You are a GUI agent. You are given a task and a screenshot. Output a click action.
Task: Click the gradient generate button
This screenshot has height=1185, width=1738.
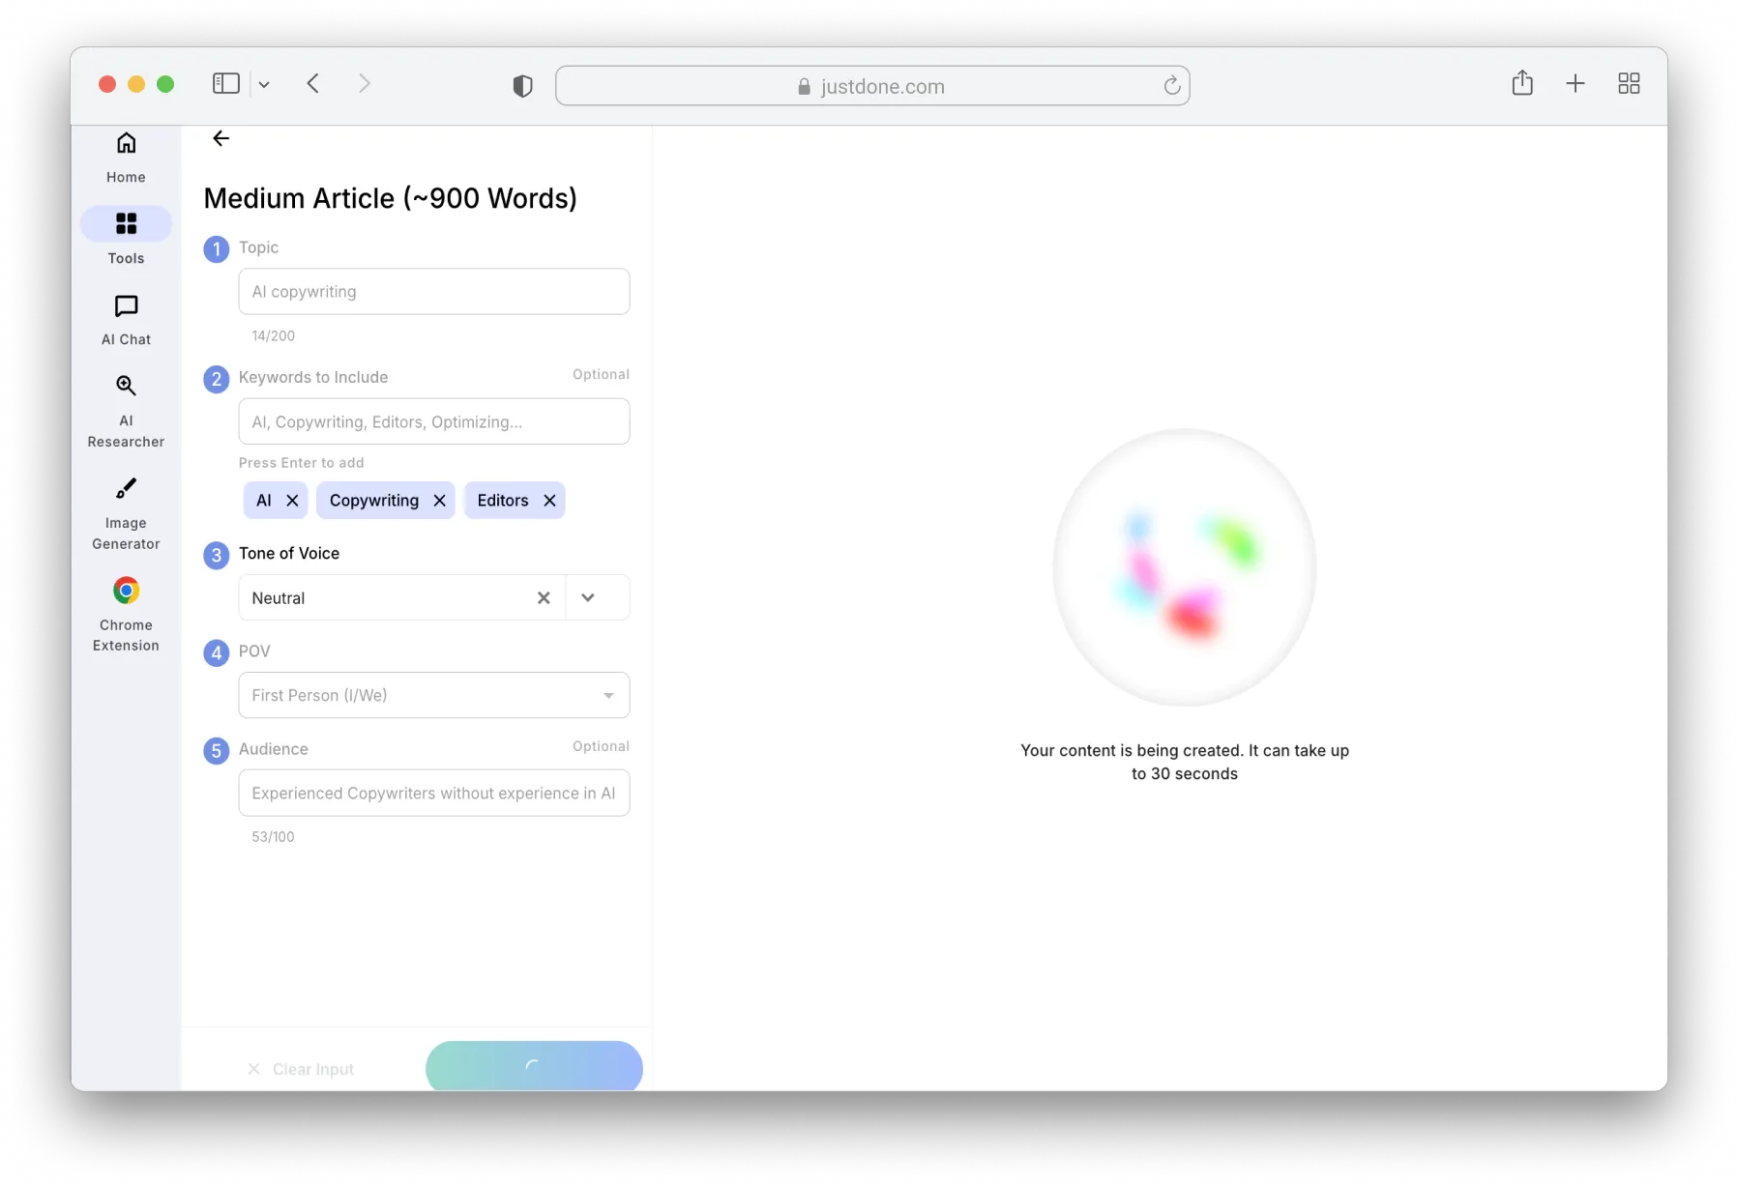(x=534, y=1066)
